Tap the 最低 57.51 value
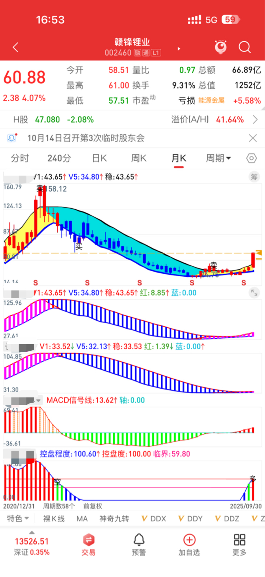 coord(119,101)
